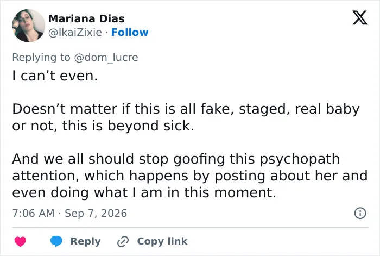This screenshot has width=380, height=256.
Task: Open the 7:06 AM timestamp
Action: (33, 213)
